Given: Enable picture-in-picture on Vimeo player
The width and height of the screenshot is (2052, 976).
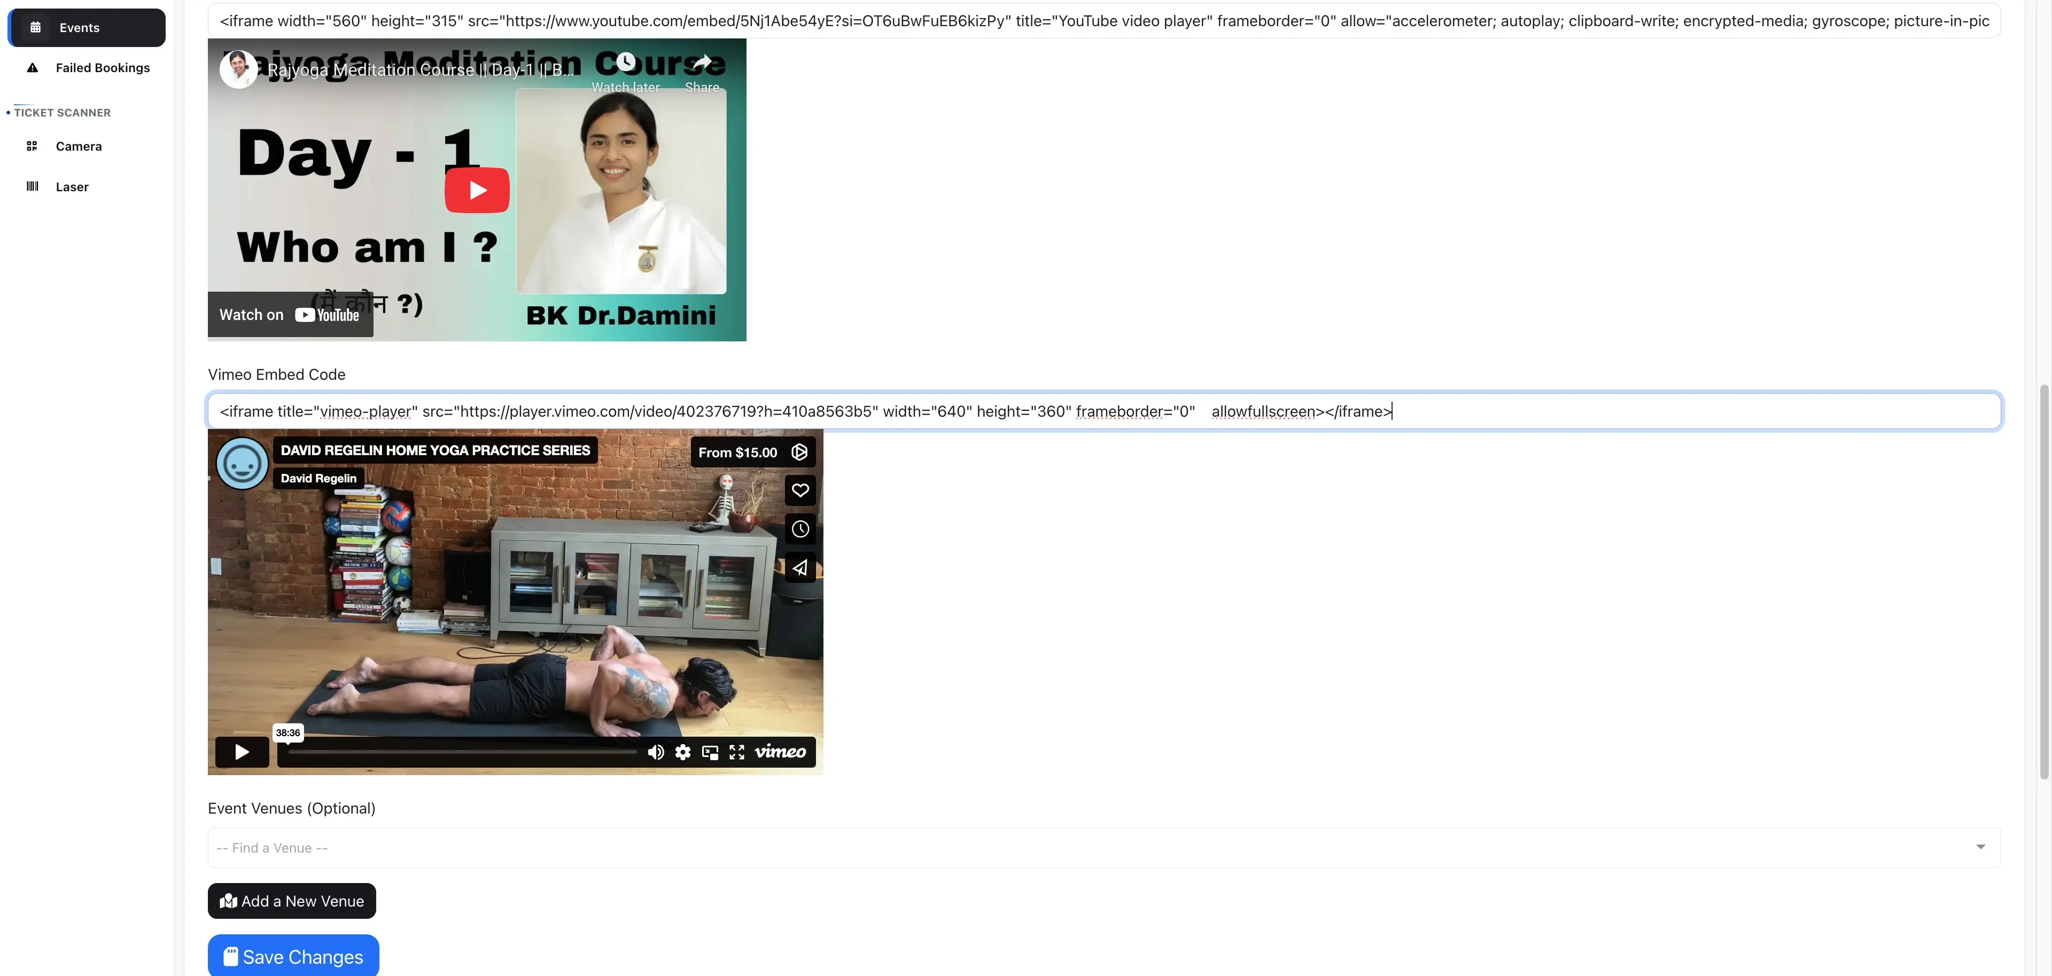Looking at the screenshot, I should (709, 752).
